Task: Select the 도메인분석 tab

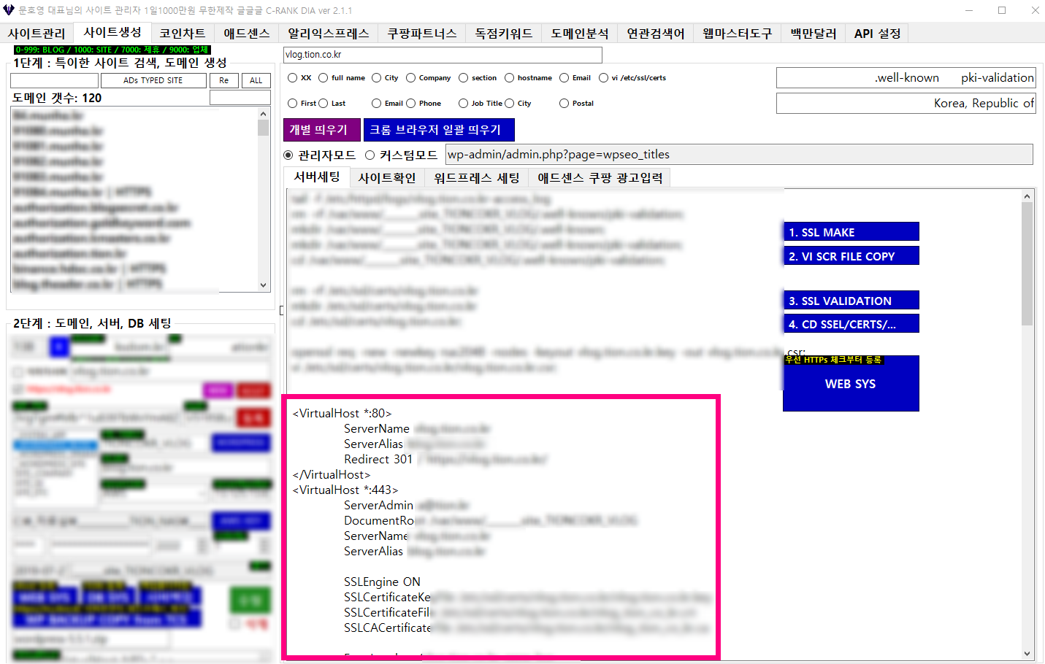Action: tap(580, 34)
